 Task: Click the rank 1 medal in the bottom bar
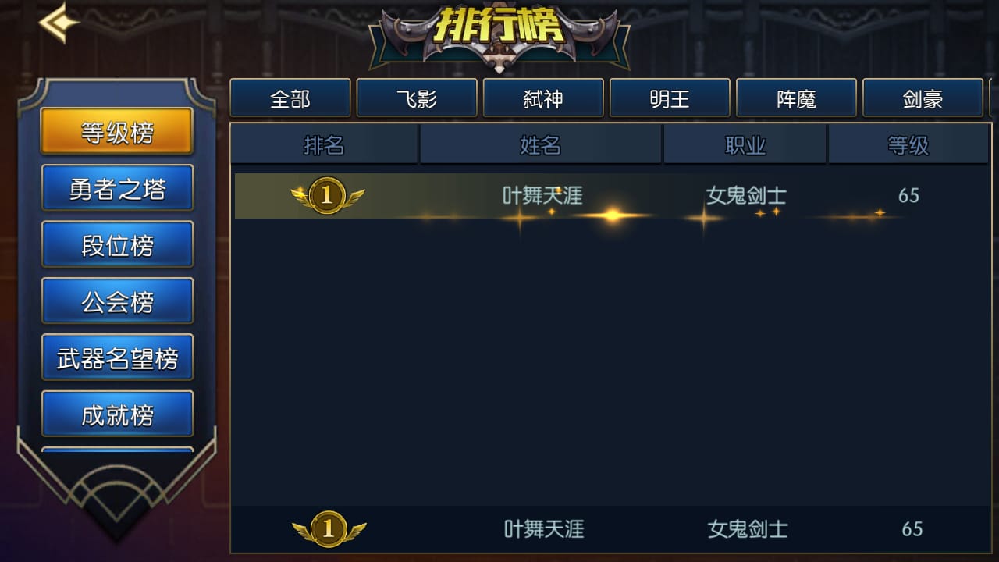(x=329, y=529)
